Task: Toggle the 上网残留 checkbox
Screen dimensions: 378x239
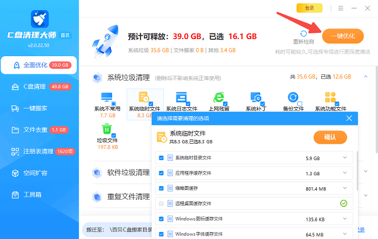Action: tap(226, 104)
